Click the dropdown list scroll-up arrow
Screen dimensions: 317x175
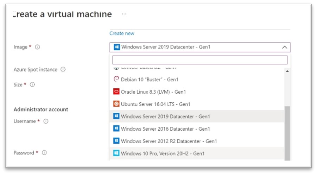tap(287, 71)
